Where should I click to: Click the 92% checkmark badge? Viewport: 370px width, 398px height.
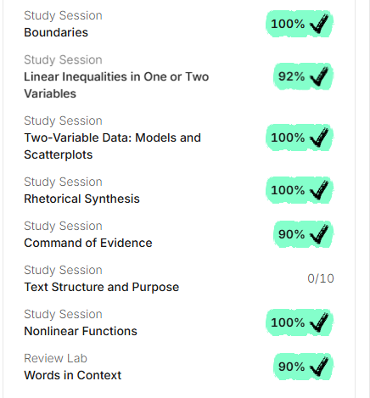click(x=303, y=76)
